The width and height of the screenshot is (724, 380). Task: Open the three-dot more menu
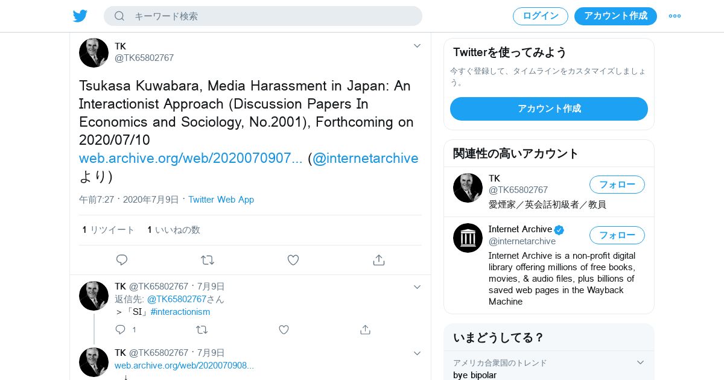(x=675, y=16)
